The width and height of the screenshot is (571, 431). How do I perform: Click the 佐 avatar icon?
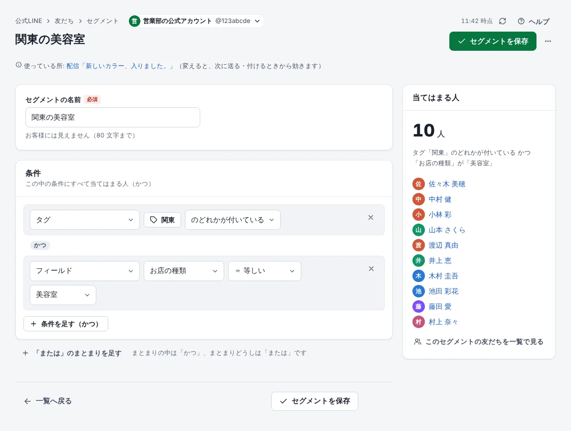pyautogui.click(x=418, y=184)
